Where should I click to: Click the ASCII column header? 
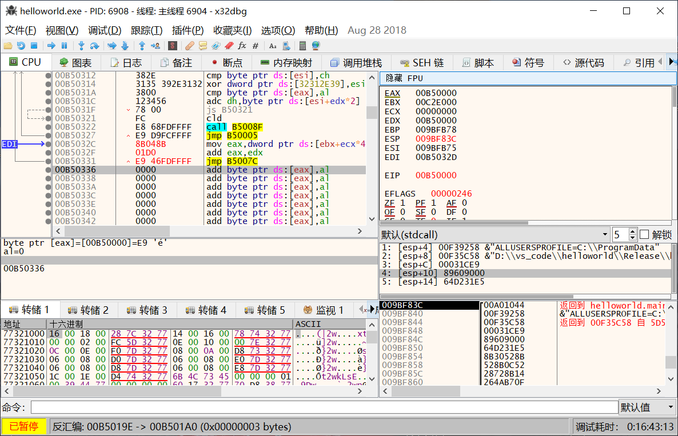[330, 323]
